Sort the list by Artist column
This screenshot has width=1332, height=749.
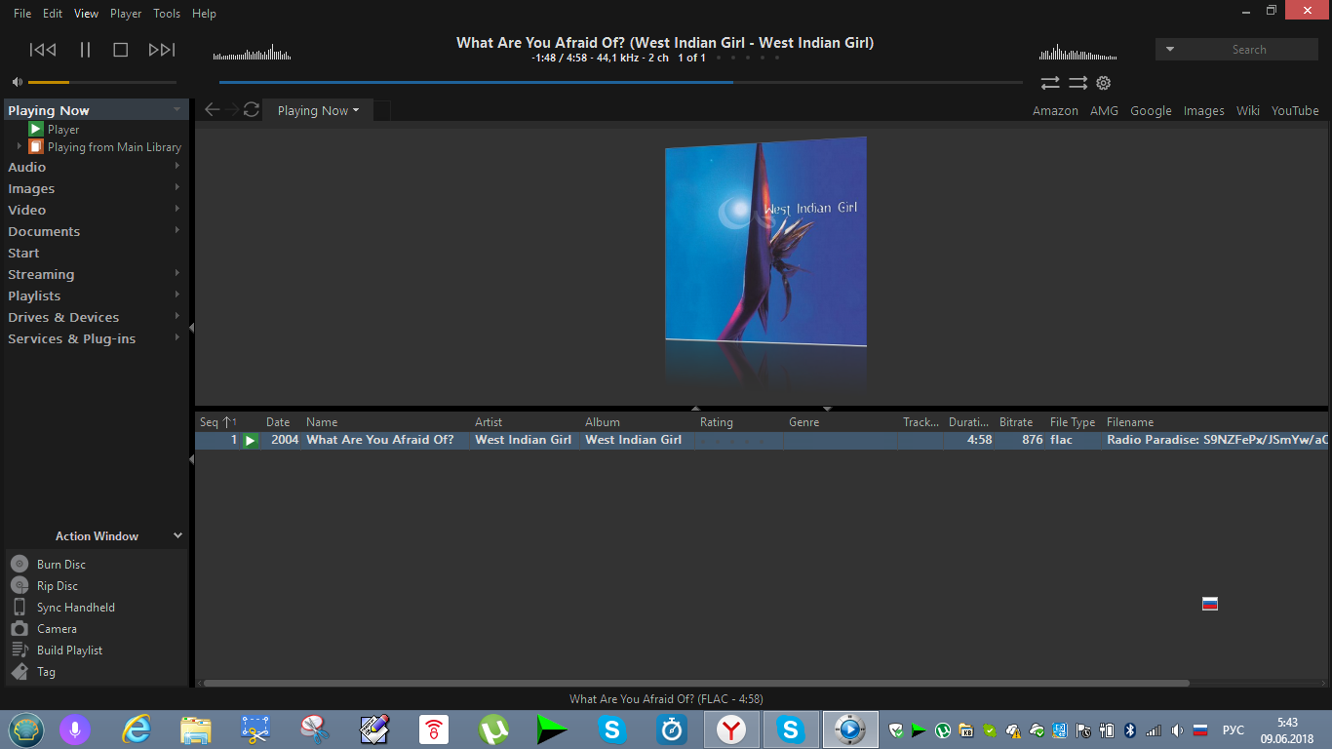[489, 422]
